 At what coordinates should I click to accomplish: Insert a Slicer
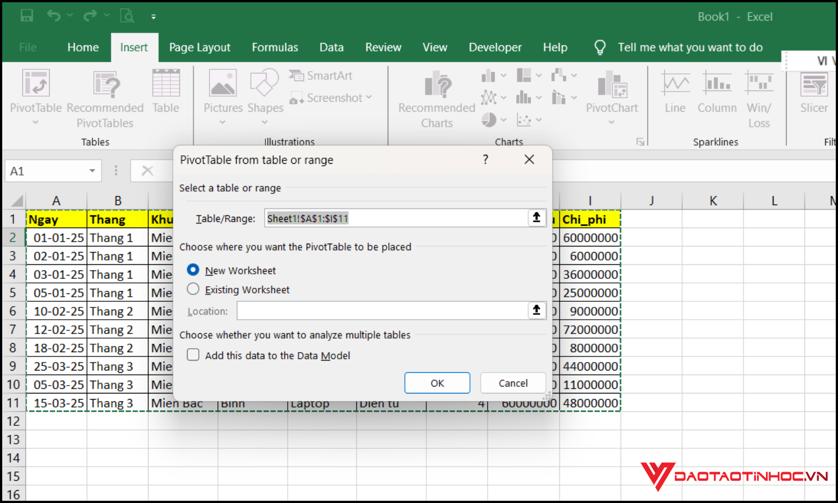coord(813,95)
